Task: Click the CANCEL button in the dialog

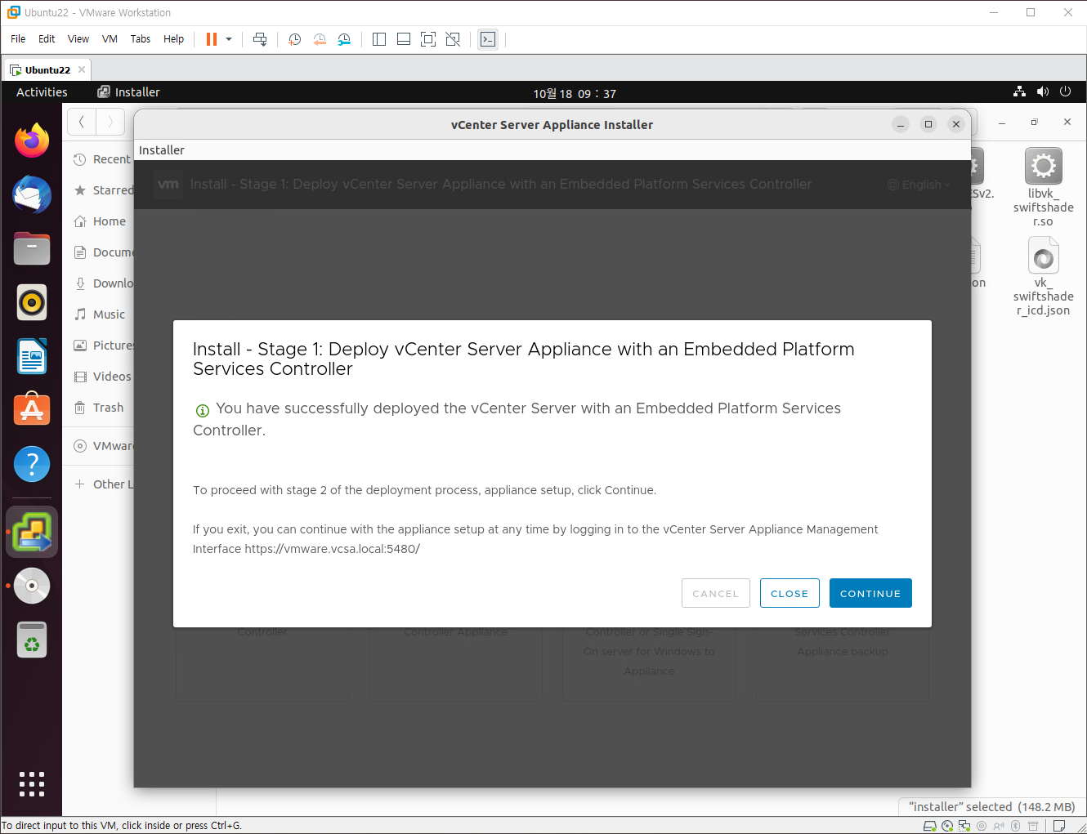Action: coord(715,593)
